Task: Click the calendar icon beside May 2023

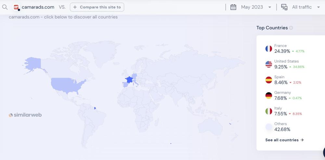Action: click(x=233, y=7)
